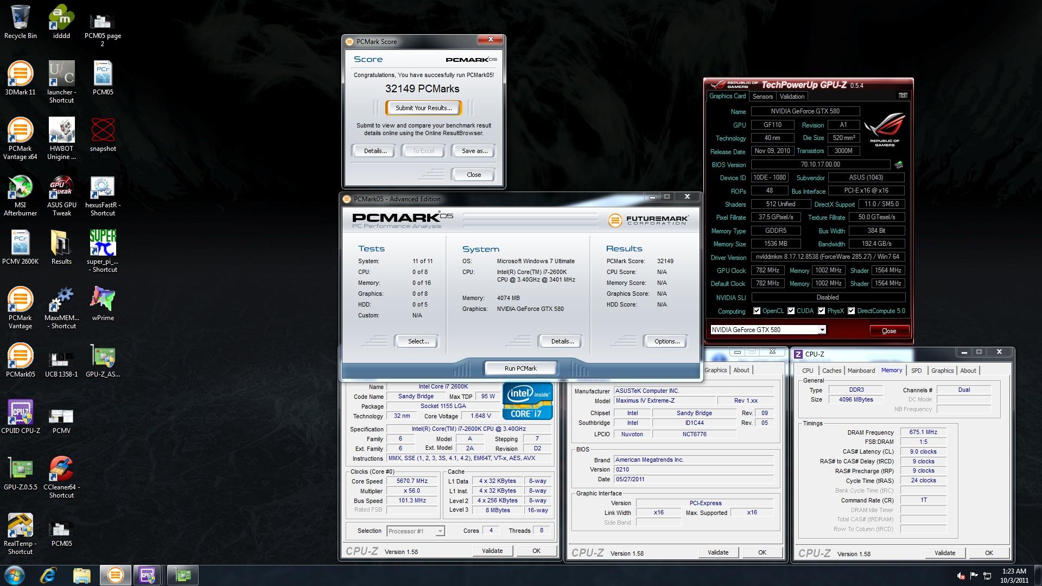1042x586 pixels.
Task: Click Submit Your Results button
Action: (x=423, y=108)
